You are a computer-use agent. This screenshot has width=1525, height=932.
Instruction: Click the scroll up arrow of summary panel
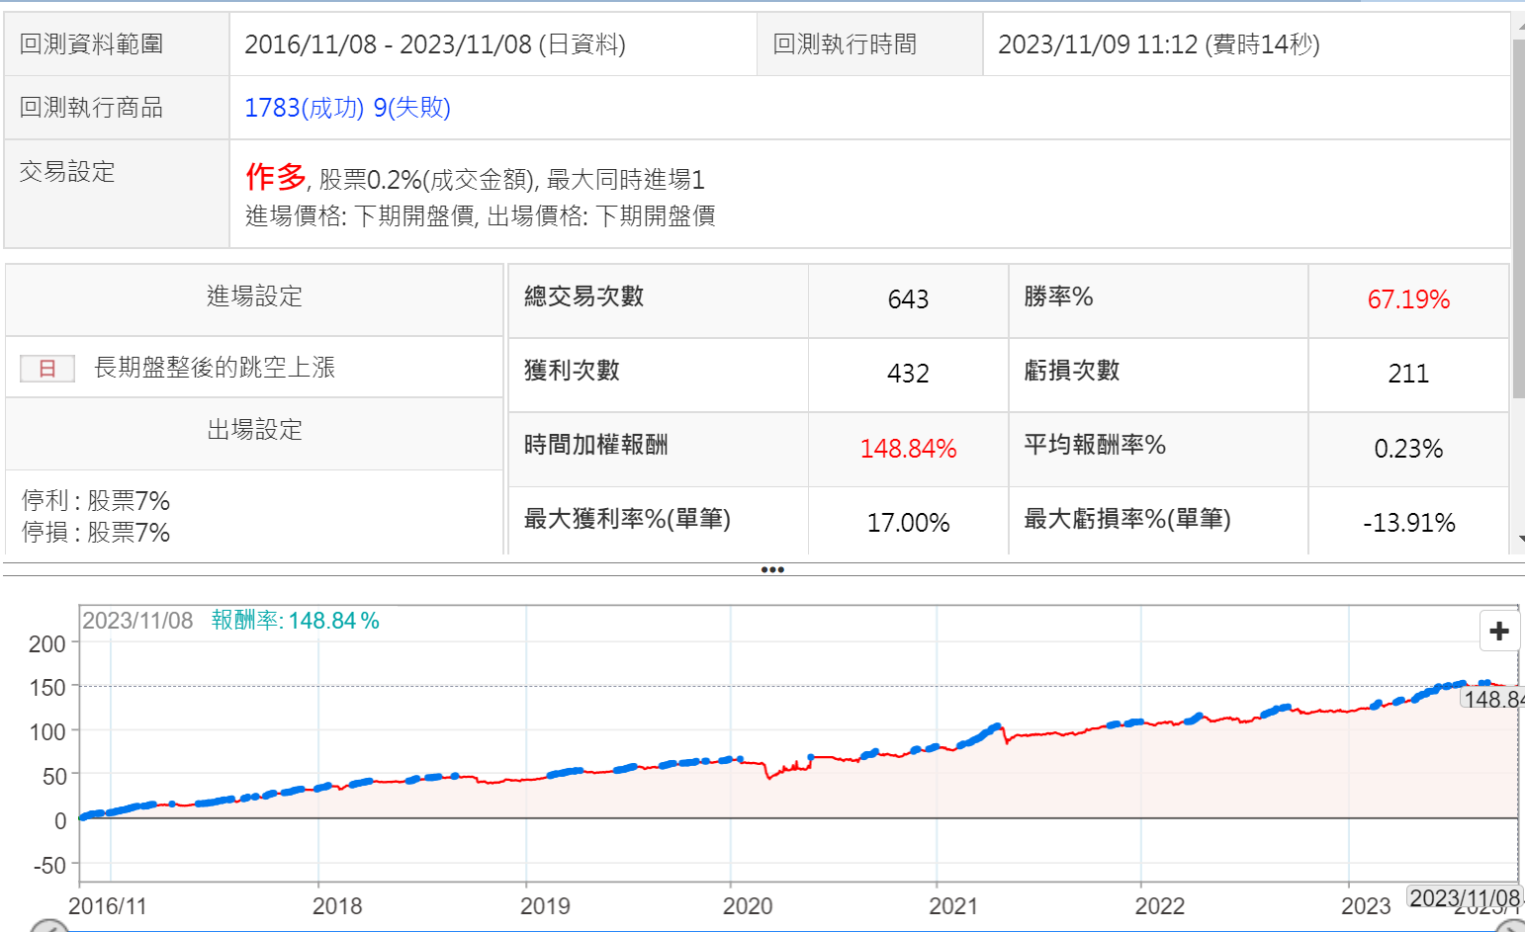(1519, 27)
